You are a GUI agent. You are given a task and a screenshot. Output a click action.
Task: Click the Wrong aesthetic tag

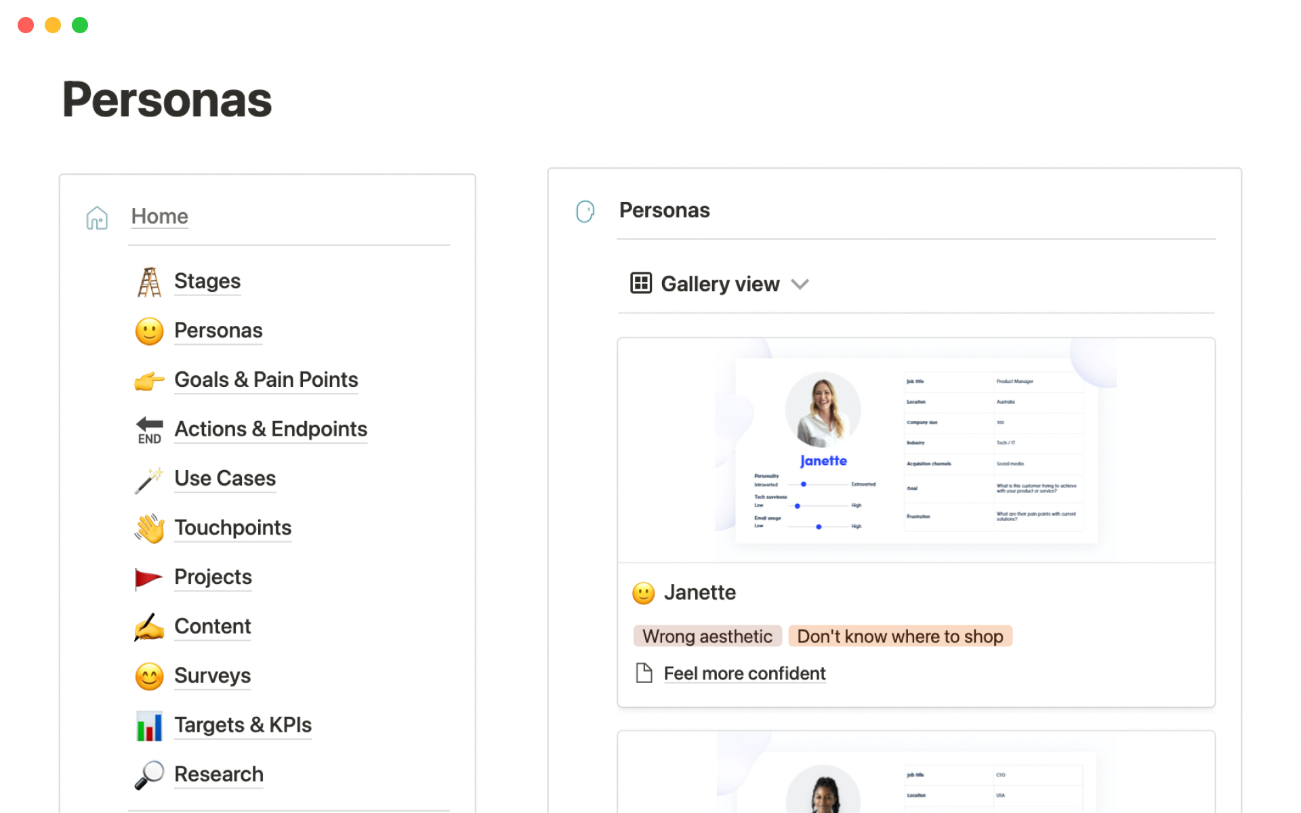click(707, 636)
